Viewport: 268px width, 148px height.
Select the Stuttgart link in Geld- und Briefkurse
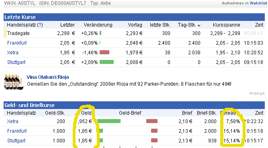(x=16, y=141)
